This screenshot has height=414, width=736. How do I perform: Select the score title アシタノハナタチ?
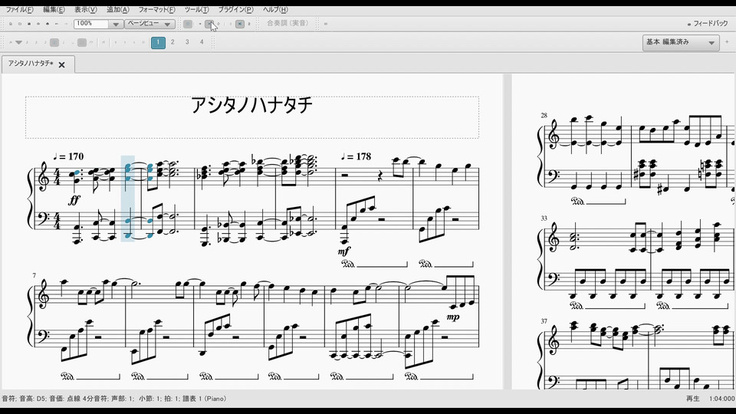(x=251, y=105)
